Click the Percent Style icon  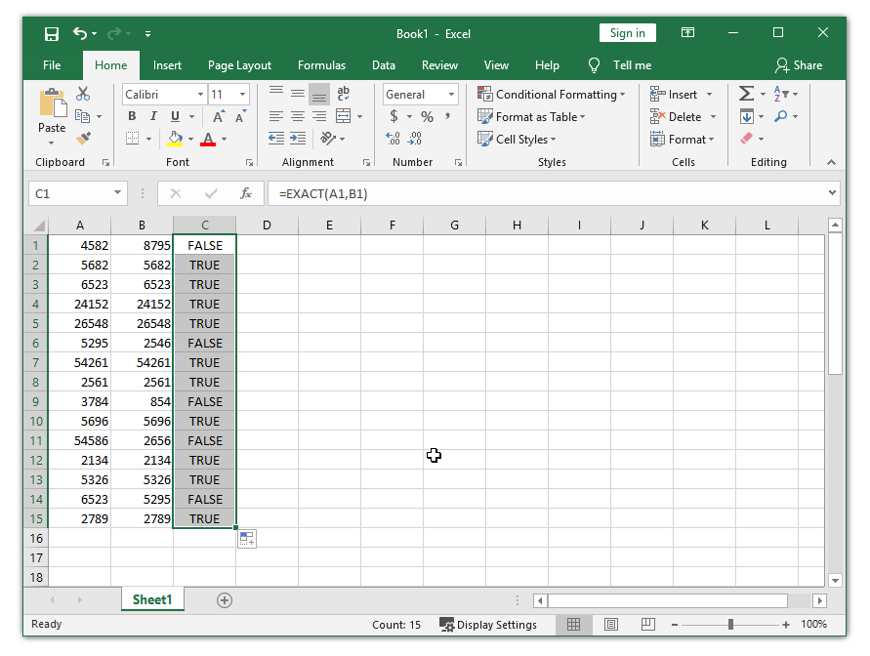[x=427, y=116]
